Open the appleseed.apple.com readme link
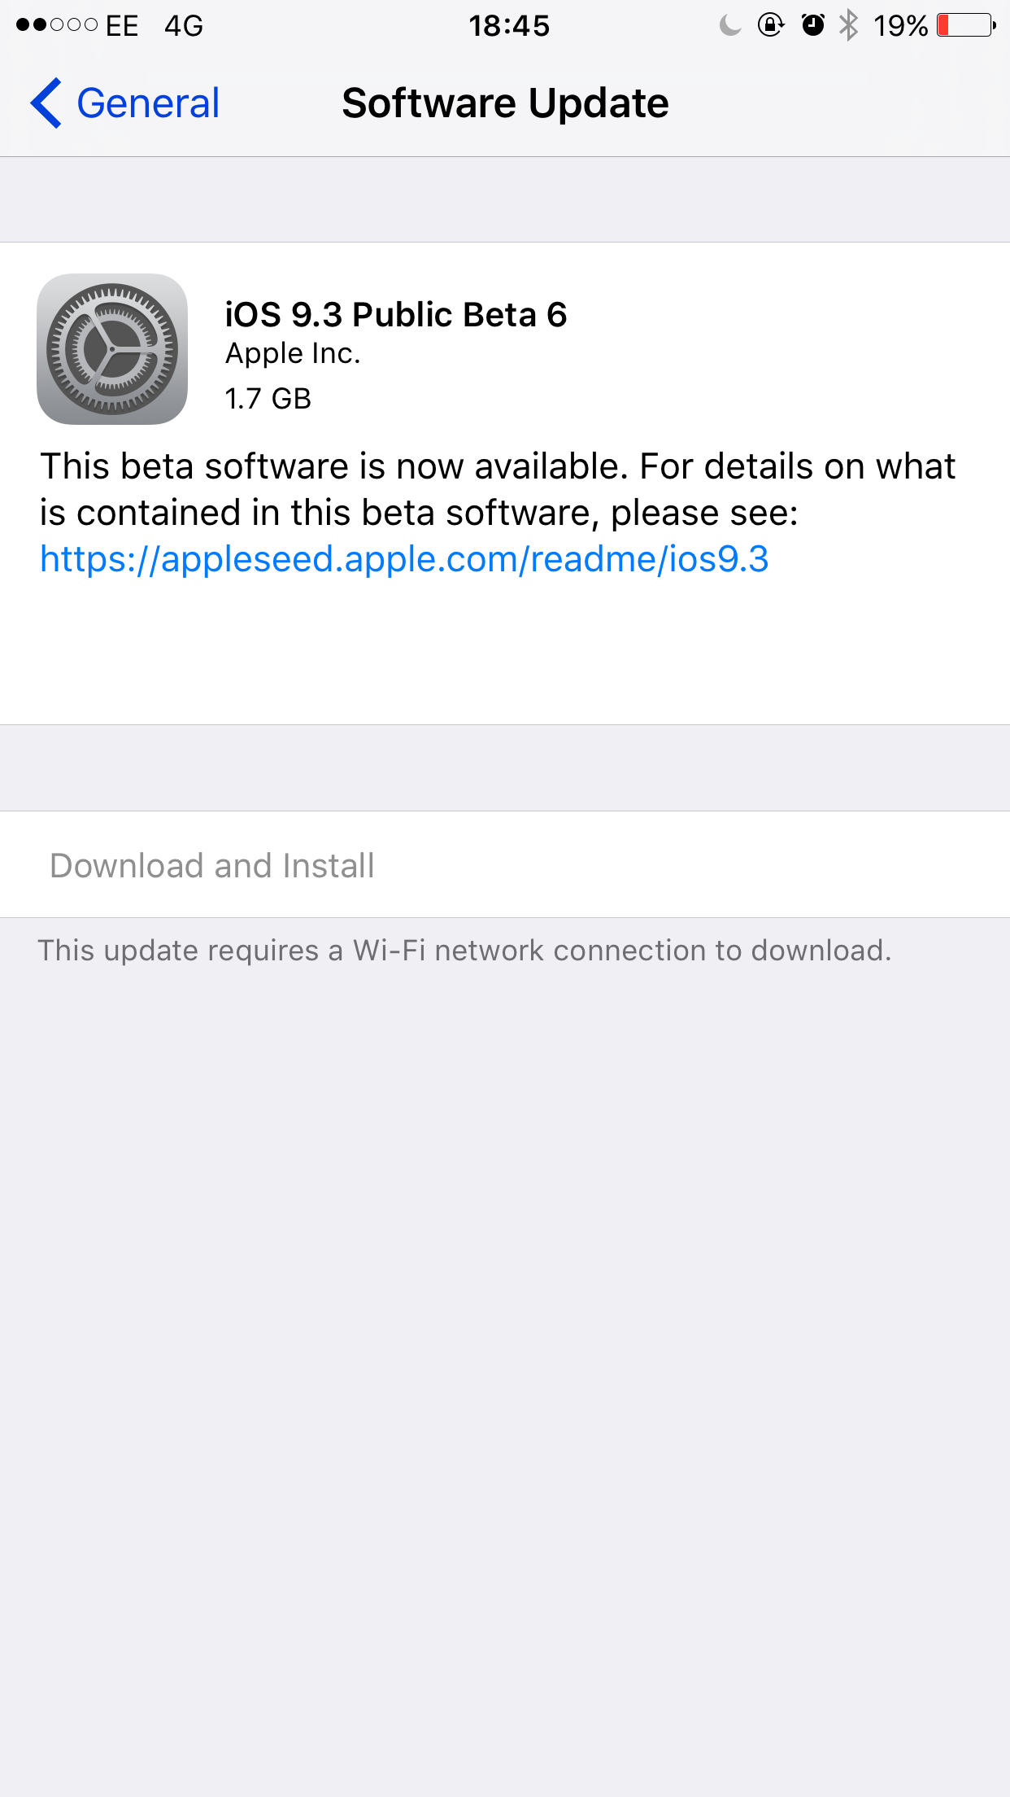The width and height of the screenshot is (1010, 1797). (404, 559)
